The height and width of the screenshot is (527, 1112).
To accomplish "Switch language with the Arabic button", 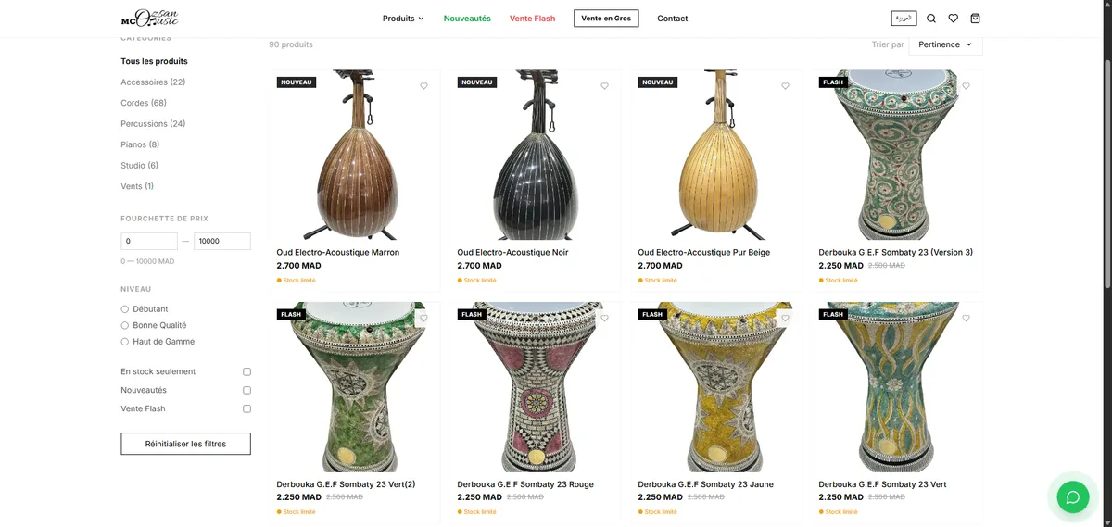I will [903, 18].
